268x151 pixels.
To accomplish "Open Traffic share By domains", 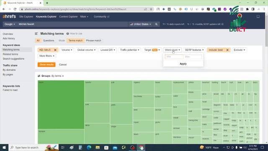I will 9,70.
